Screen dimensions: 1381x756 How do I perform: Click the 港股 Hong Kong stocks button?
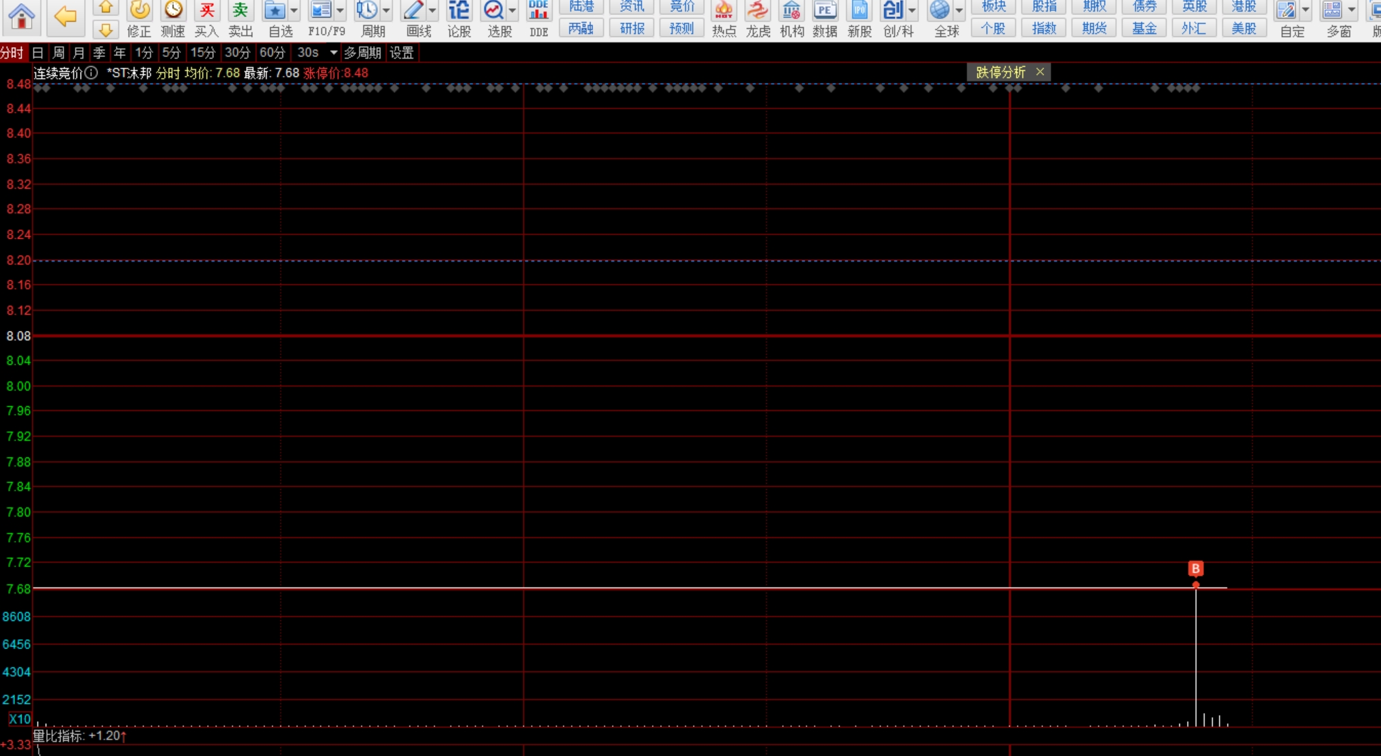[x=1243, y=7]
